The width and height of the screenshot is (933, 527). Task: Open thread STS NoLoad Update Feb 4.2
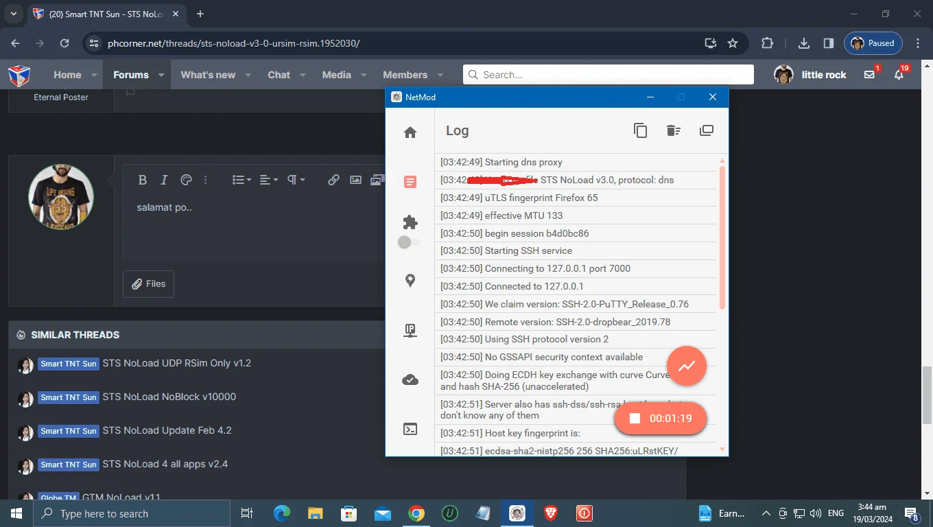(x=167, y=430)
